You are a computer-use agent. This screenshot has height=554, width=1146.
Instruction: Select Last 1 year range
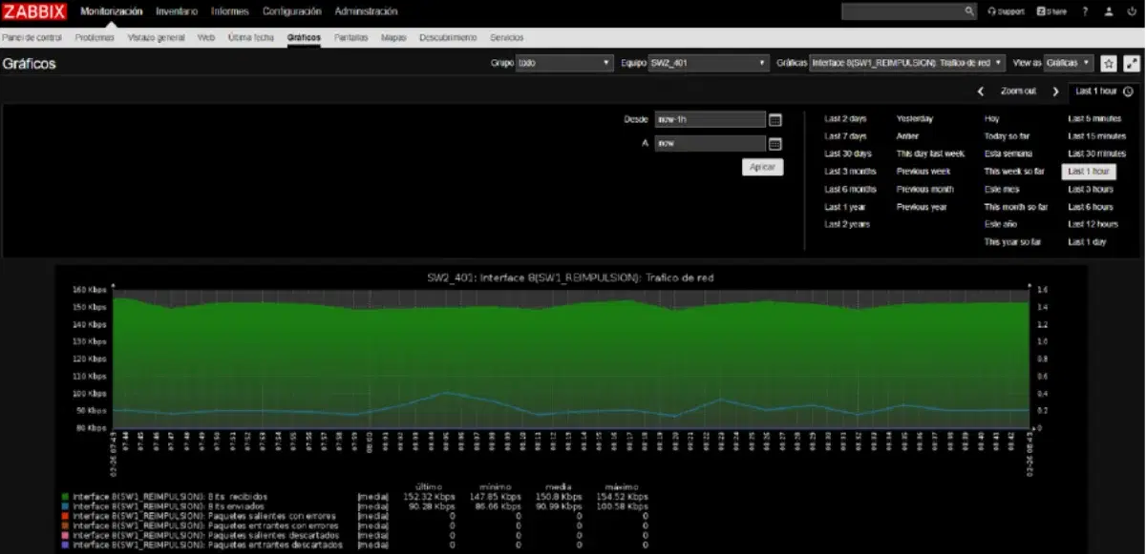(x=845, y=207)
